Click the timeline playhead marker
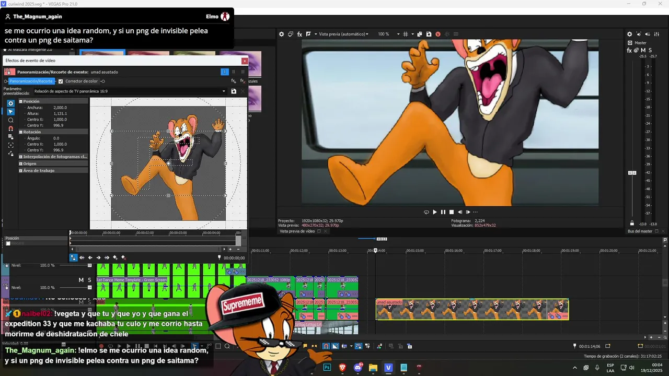The width and height of the screenshot is (669, 376). (375, 251)
